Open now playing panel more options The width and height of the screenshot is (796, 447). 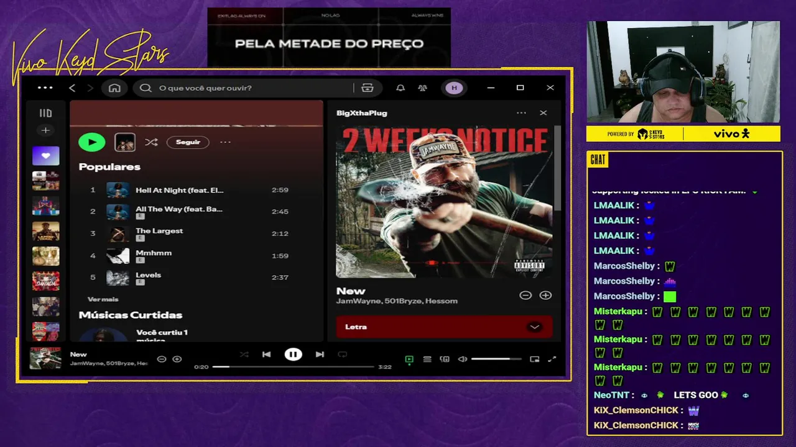[x=521, y=113]
